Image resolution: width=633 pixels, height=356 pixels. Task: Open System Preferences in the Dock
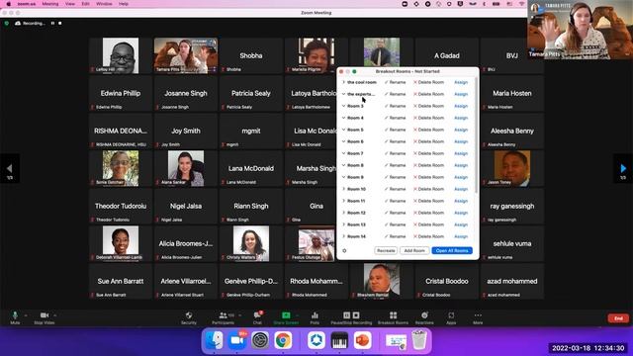tap(260, 340)
